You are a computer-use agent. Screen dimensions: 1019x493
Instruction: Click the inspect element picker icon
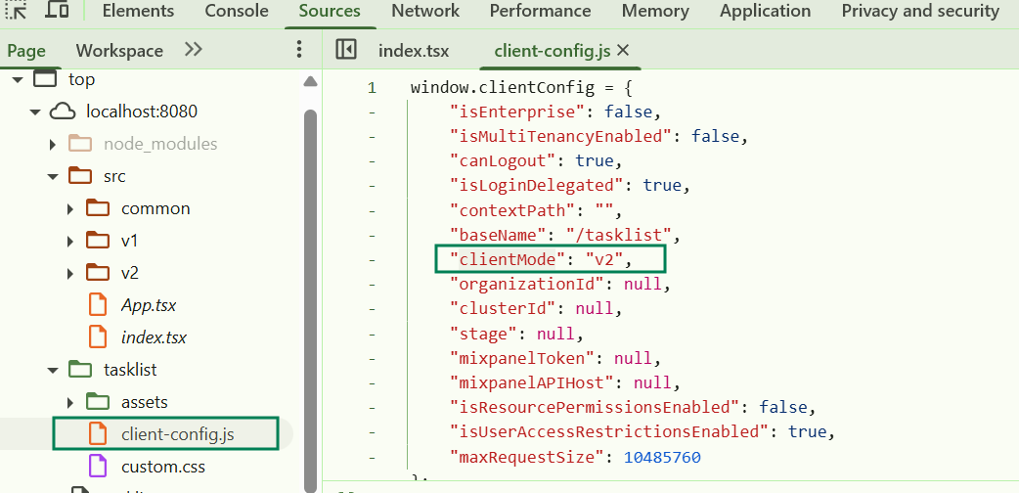coord(16,11)
